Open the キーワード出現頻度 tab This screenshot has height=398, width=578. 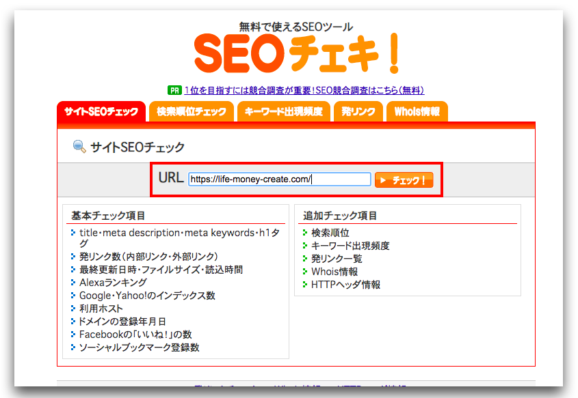tap(283, 111)
